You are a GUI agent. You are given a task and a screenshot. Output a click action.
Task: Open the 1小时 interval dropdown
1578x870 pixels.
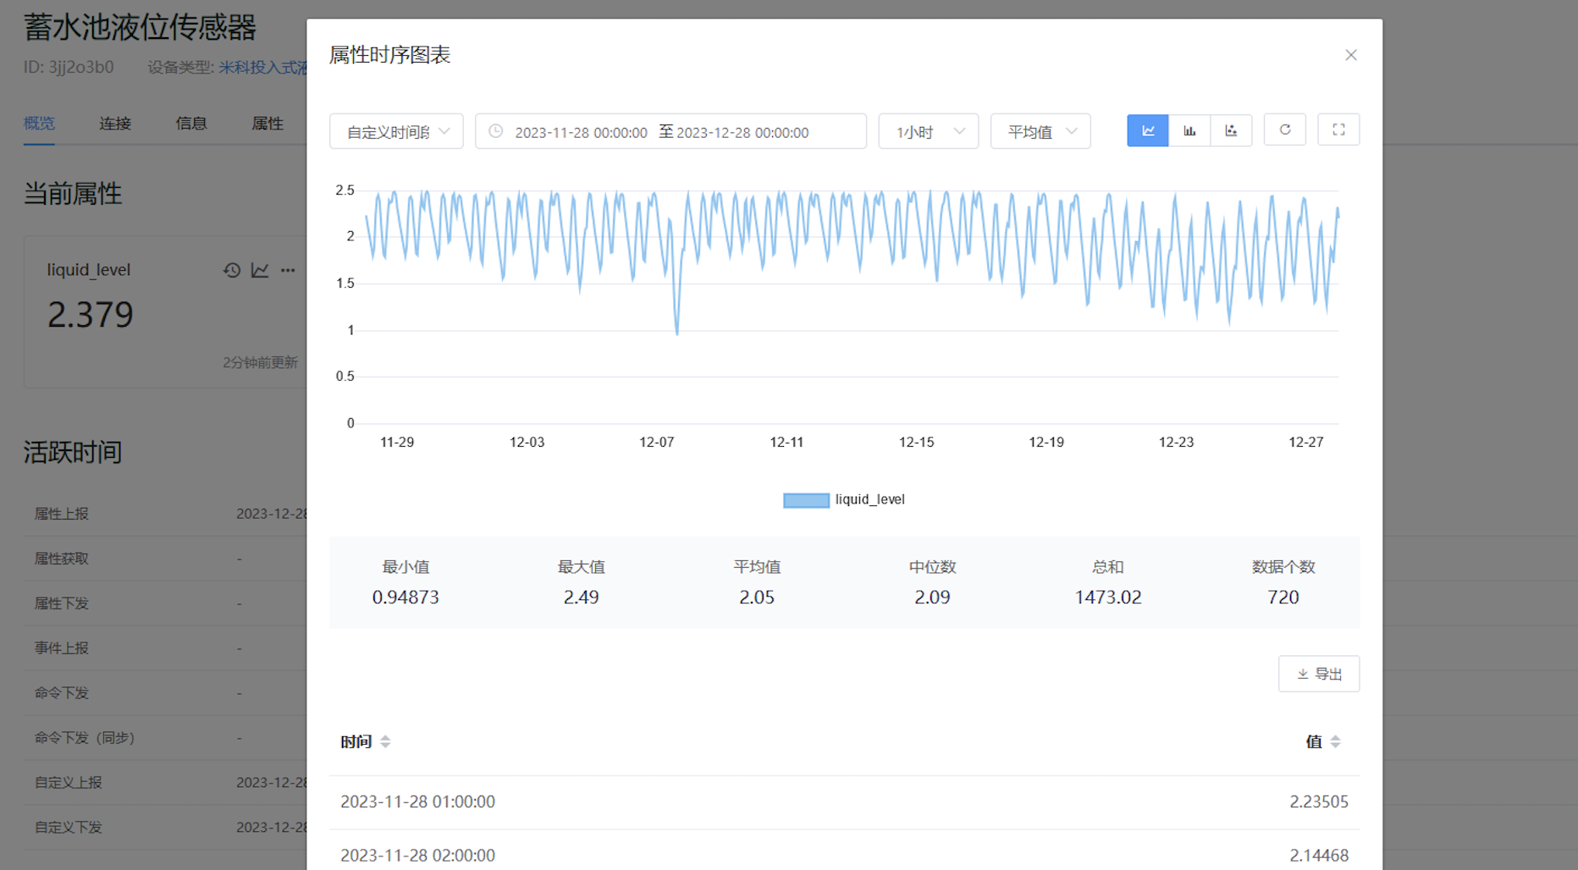click(x=929, y=131)
